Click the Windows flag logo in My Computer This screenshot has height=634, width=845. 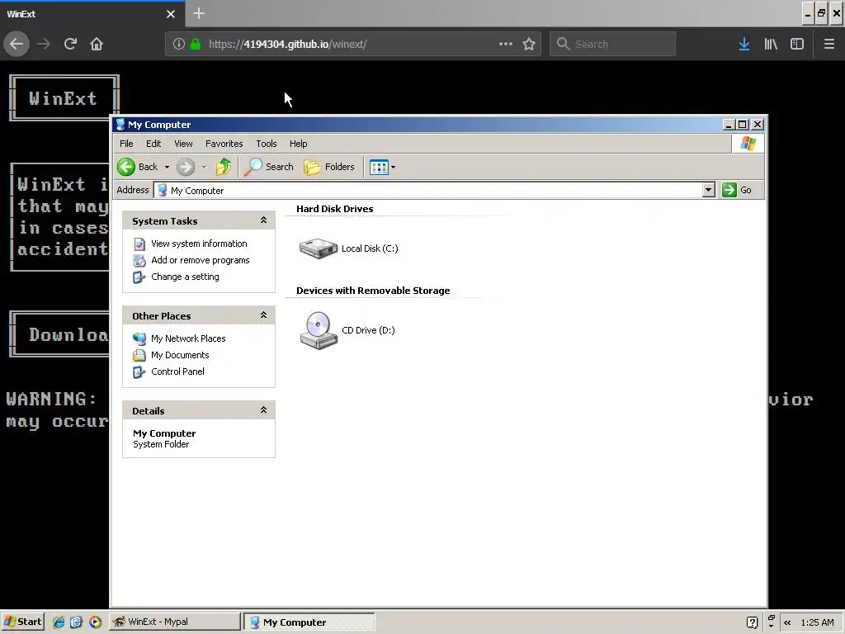(x=748, y=144)
